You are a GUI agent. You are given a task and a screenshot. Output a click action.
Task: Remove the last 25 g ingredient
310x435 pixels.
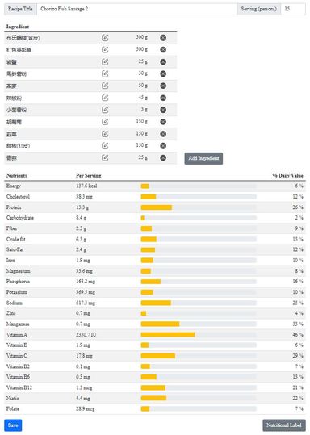click(163, 158)
